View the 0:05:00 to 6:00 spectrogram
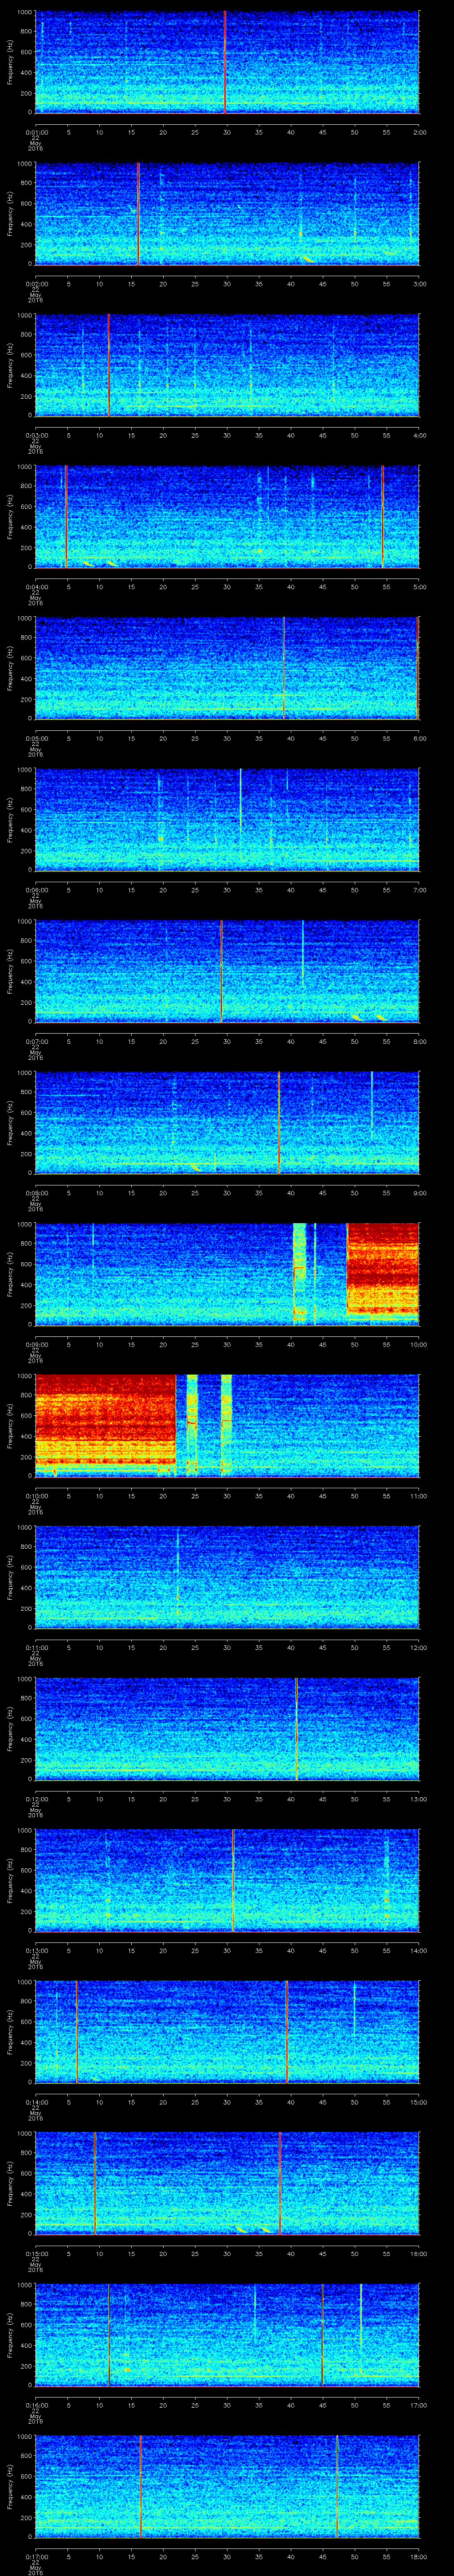This screenshot has height=2576, width=454. 227,668
